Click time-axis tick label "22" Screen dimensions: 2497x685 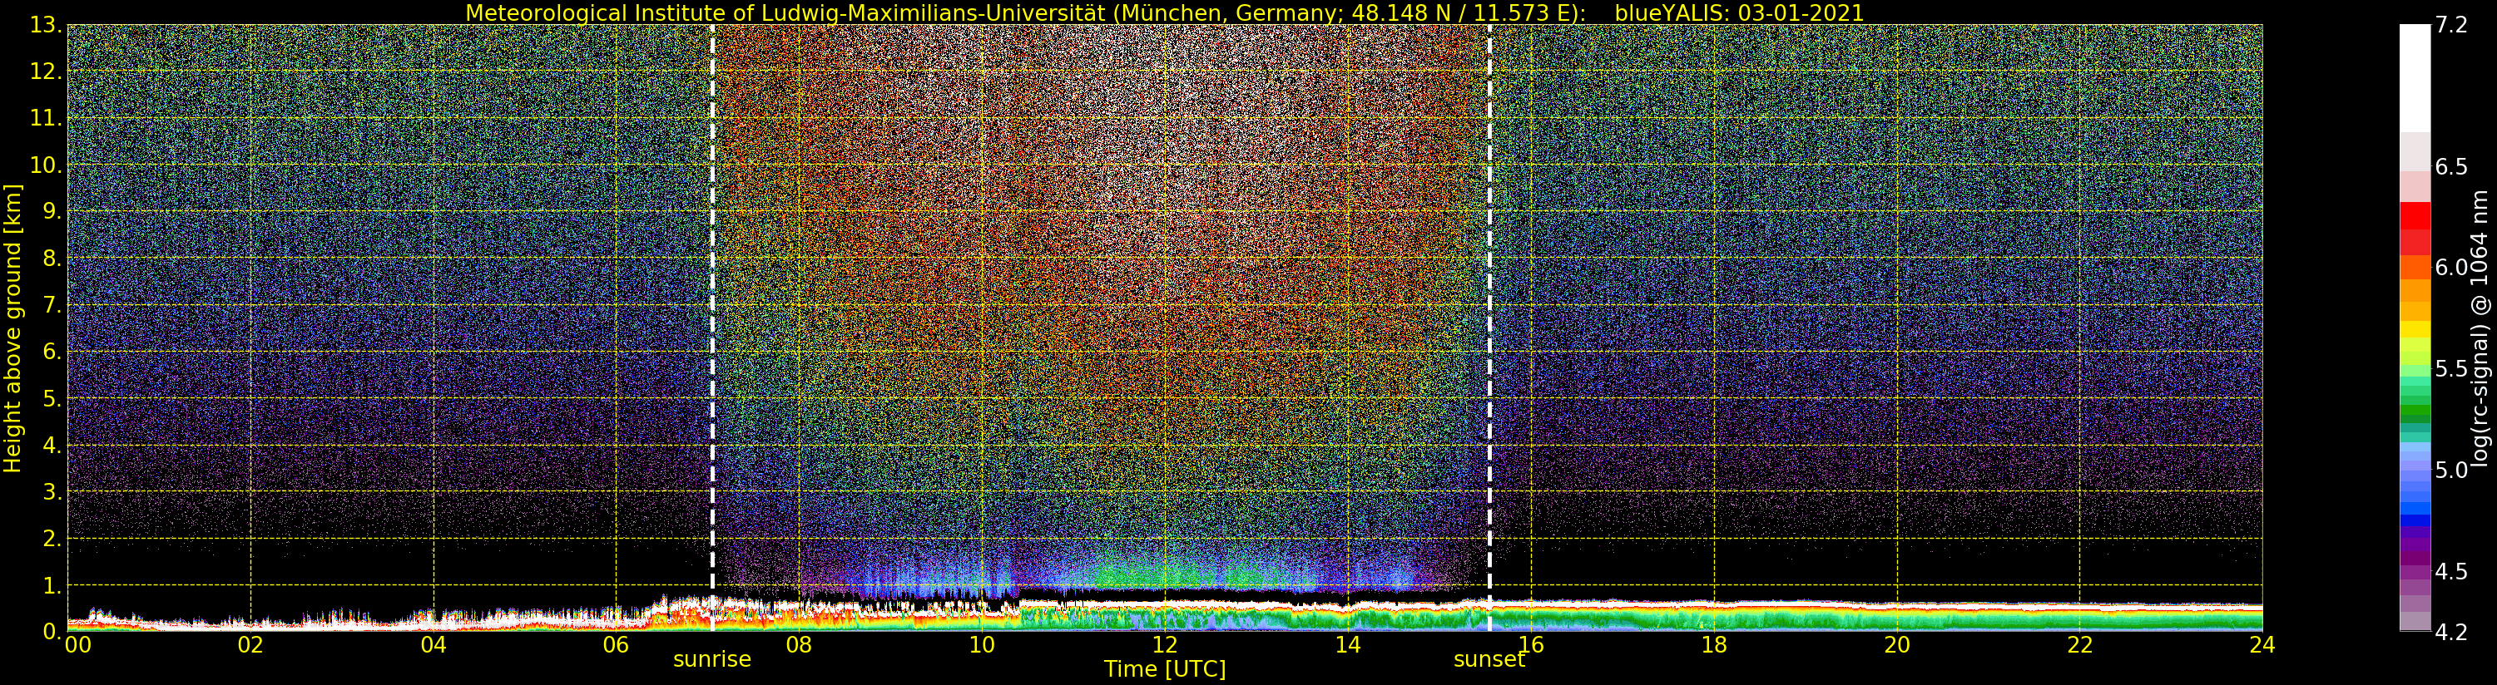tap(2080, 645)
